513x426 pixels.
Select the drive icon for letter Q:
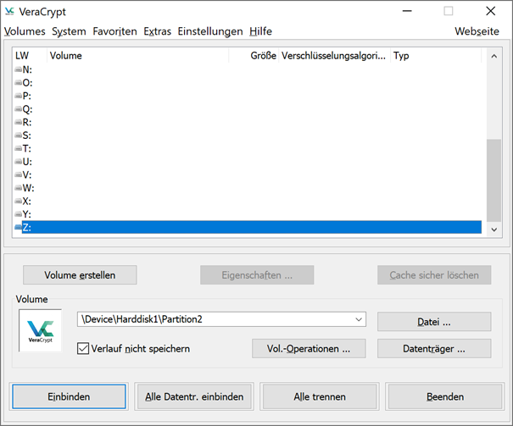(18, 109)
